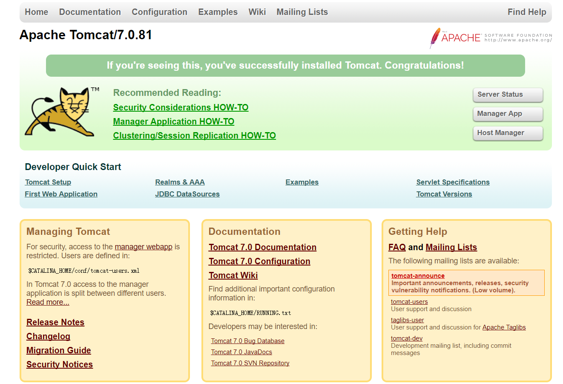Screen dimensions: 563x384
Task: Open Tomcat 7.0 Configuration link
Action: point(259,261)
